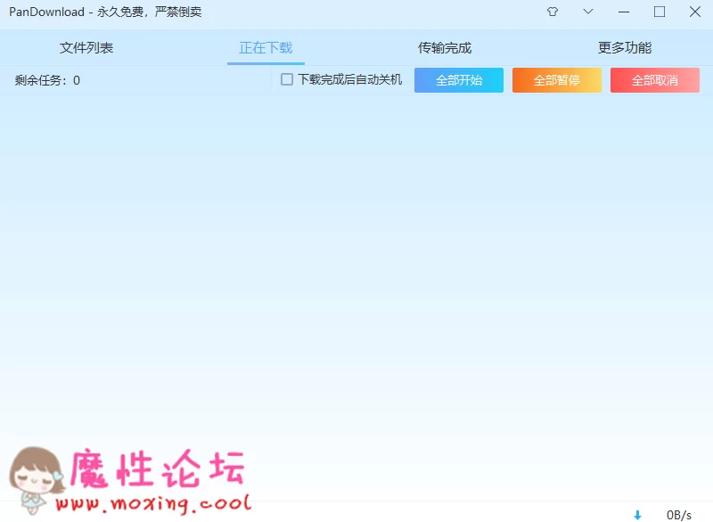Enable 下载完成后自动关机 checkbox
This screenshot has height=522, width=713.
pos(287,79)
